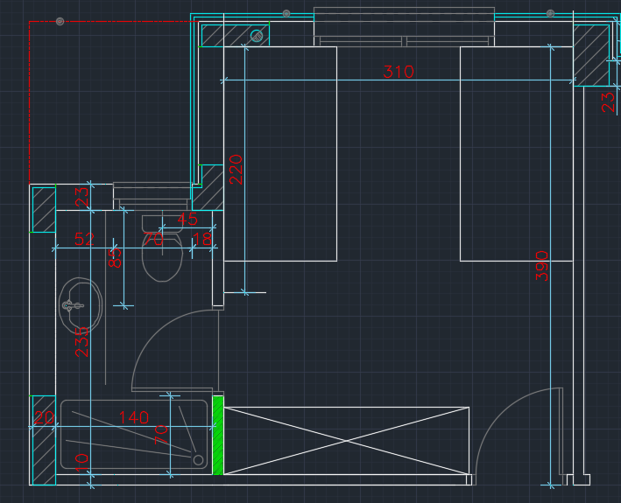This screenshot has width=621, height=503.
Task: Select the right bed rectangle
Action: tap(517, 154)
